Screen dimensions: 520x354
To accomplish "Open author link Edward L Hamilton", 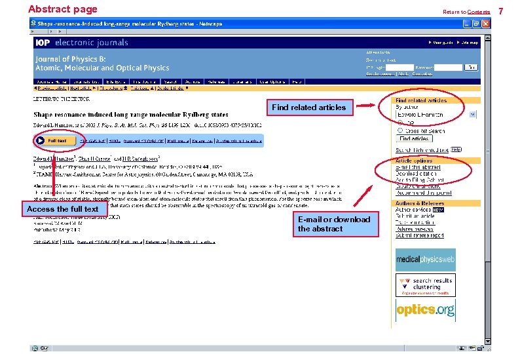I will tap(54, 159).
